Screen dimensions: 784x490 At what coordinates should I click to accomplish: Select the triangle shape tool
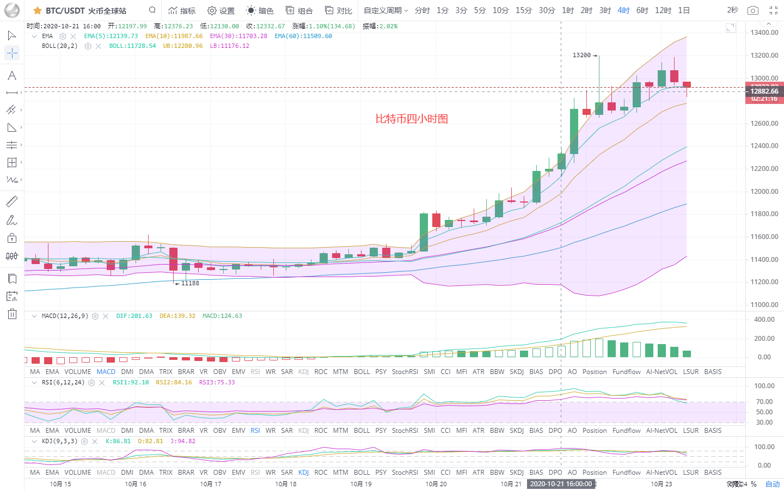[11, 127]
